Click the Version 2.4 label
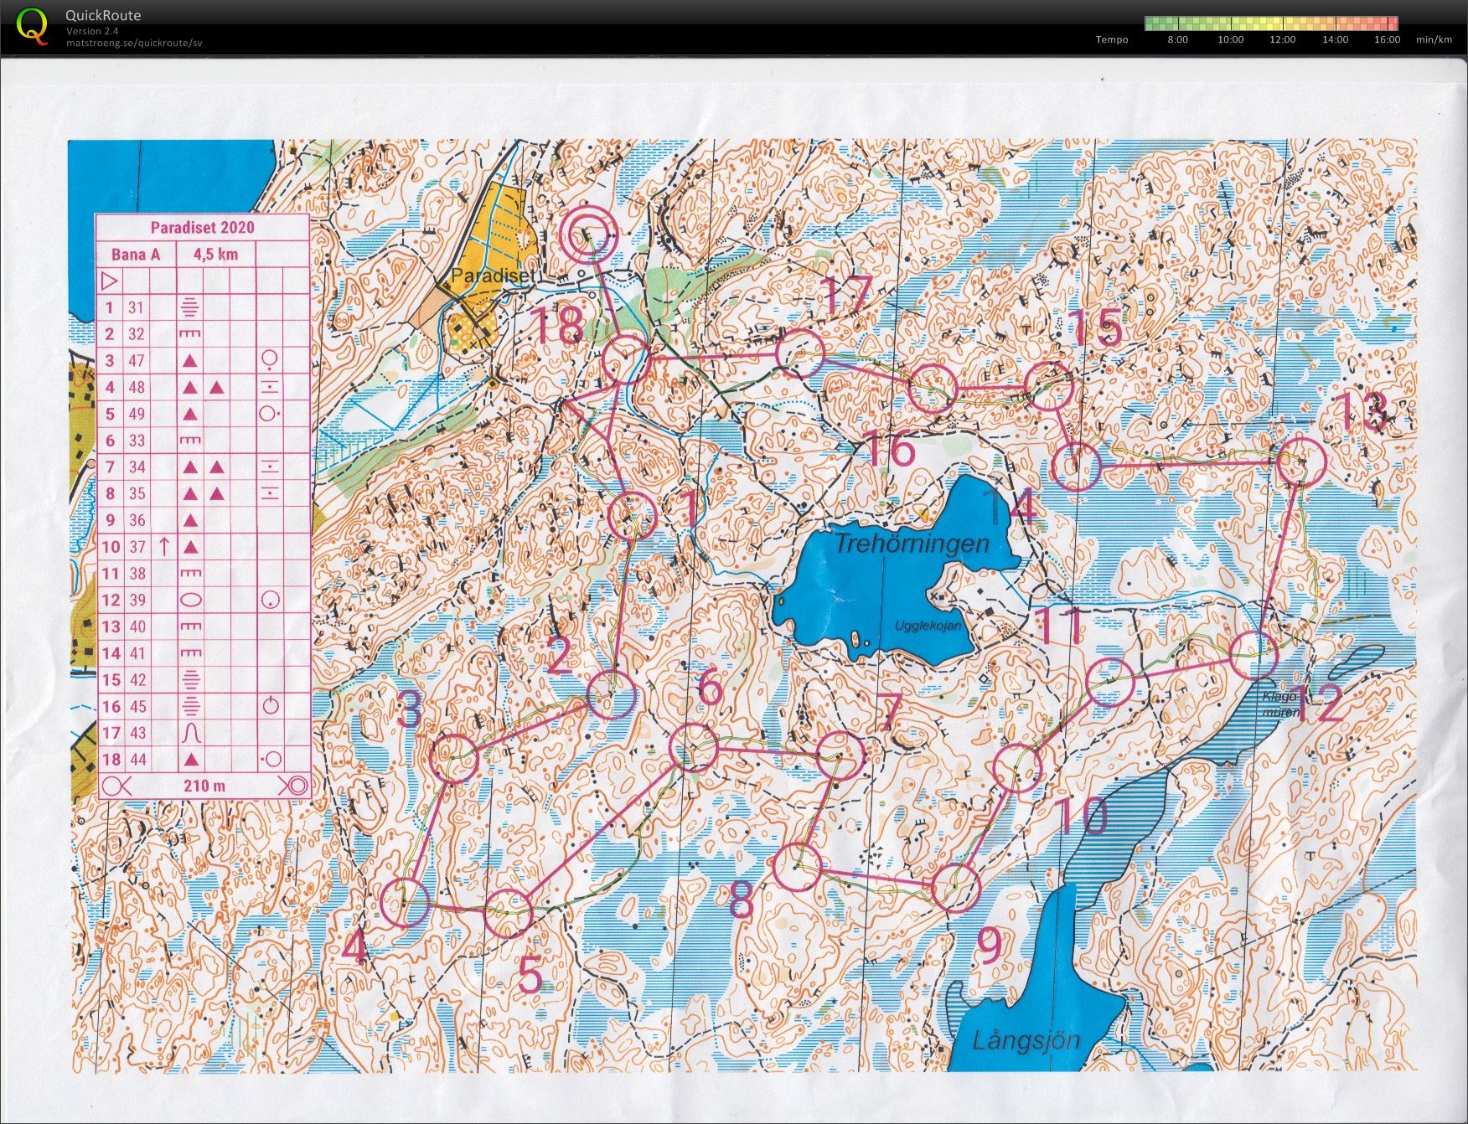The width and height of the screenshot is (1468, 1124). (92, 31)
